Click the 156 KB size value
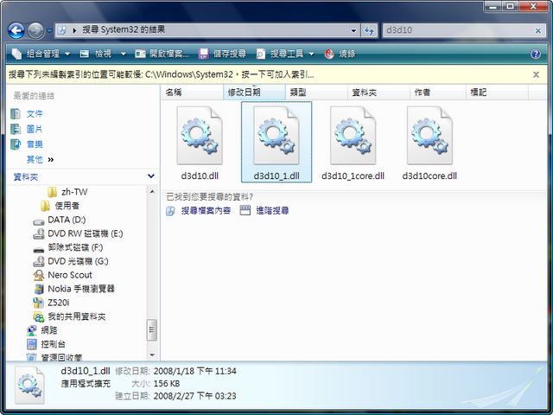 tap(167, 384)
